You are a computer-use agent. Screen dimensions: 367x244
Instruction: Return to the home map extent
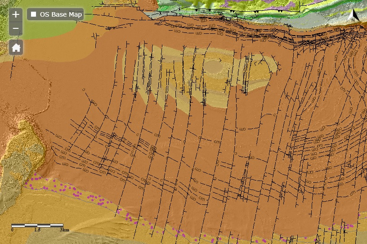(x=16, y=47)
